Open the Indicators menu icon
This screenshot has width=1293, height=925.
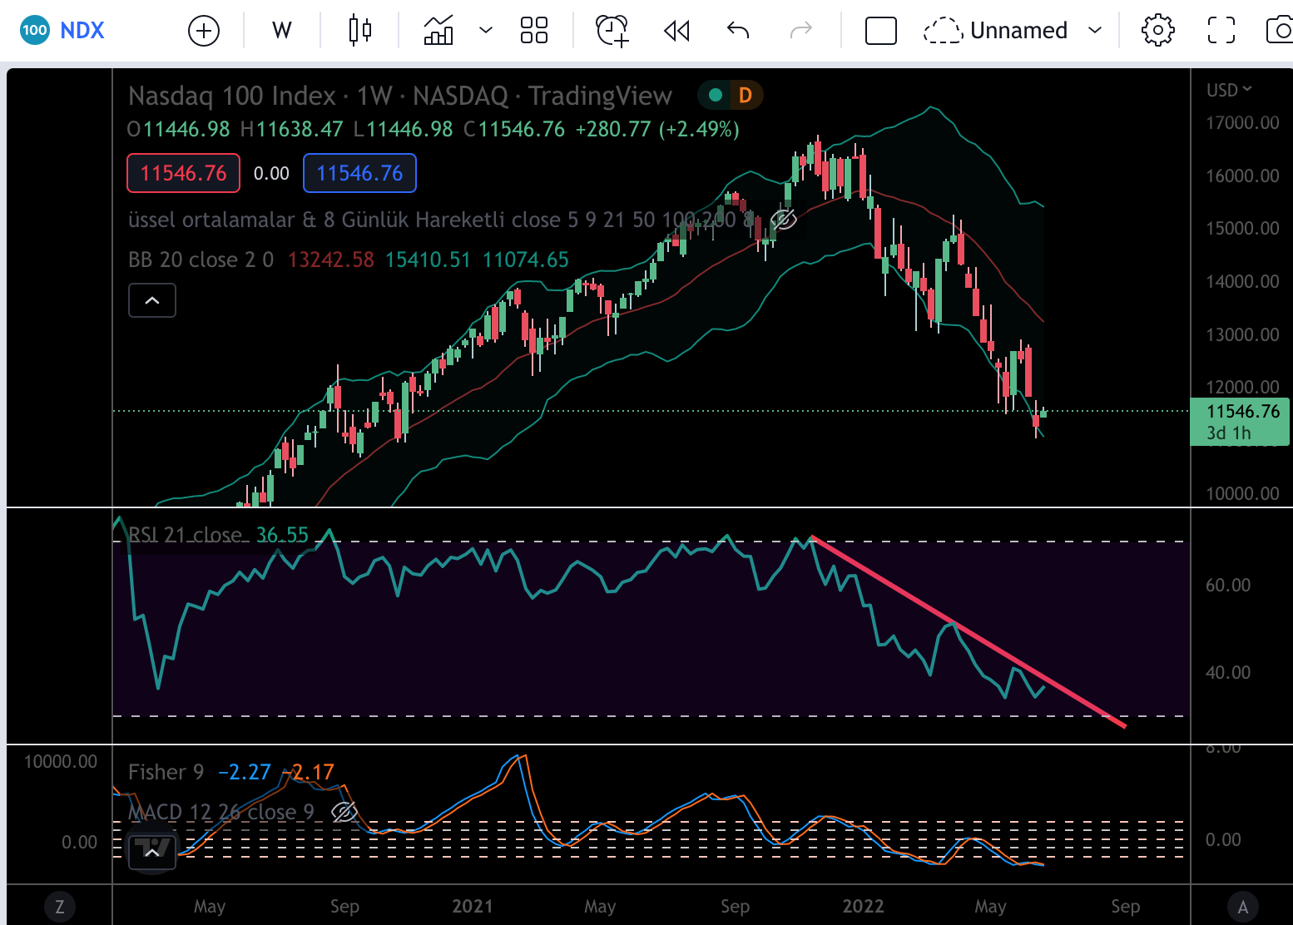438,31
